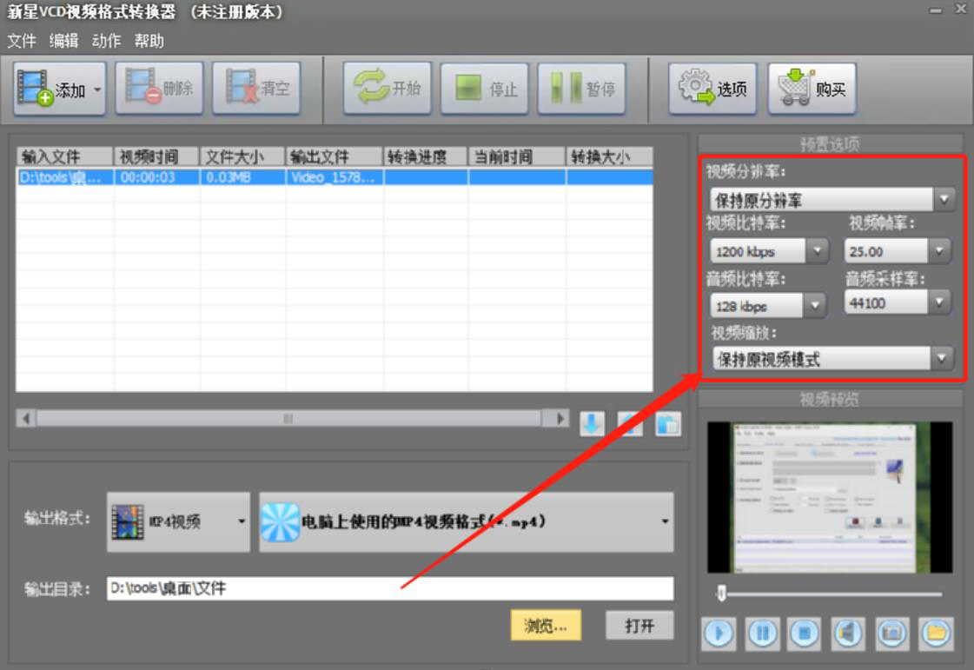The image size is (974, 670).
Task: Open the 电脑上使用的MP4视频格式 profile dropdown
Action: [467, 521]
